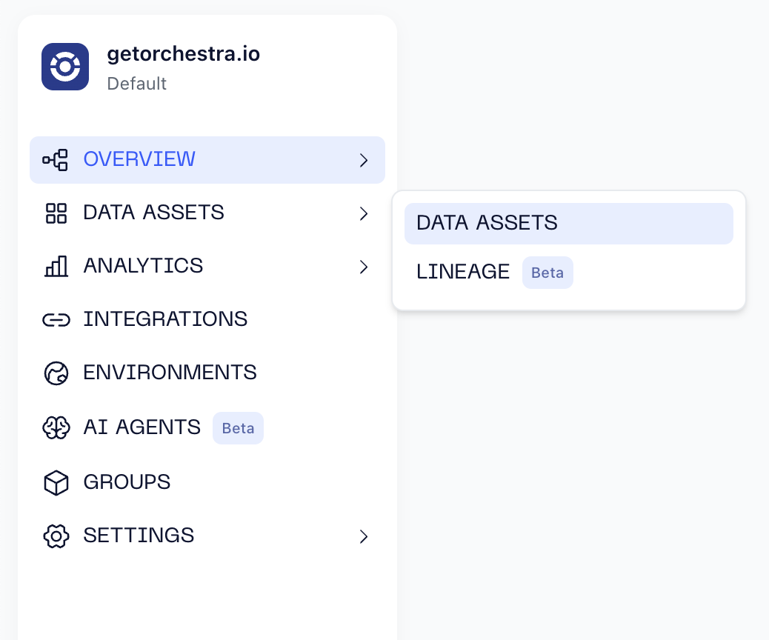769x640 pixels.
Task: Select the Integrations link icon
Action: (56, 319)
